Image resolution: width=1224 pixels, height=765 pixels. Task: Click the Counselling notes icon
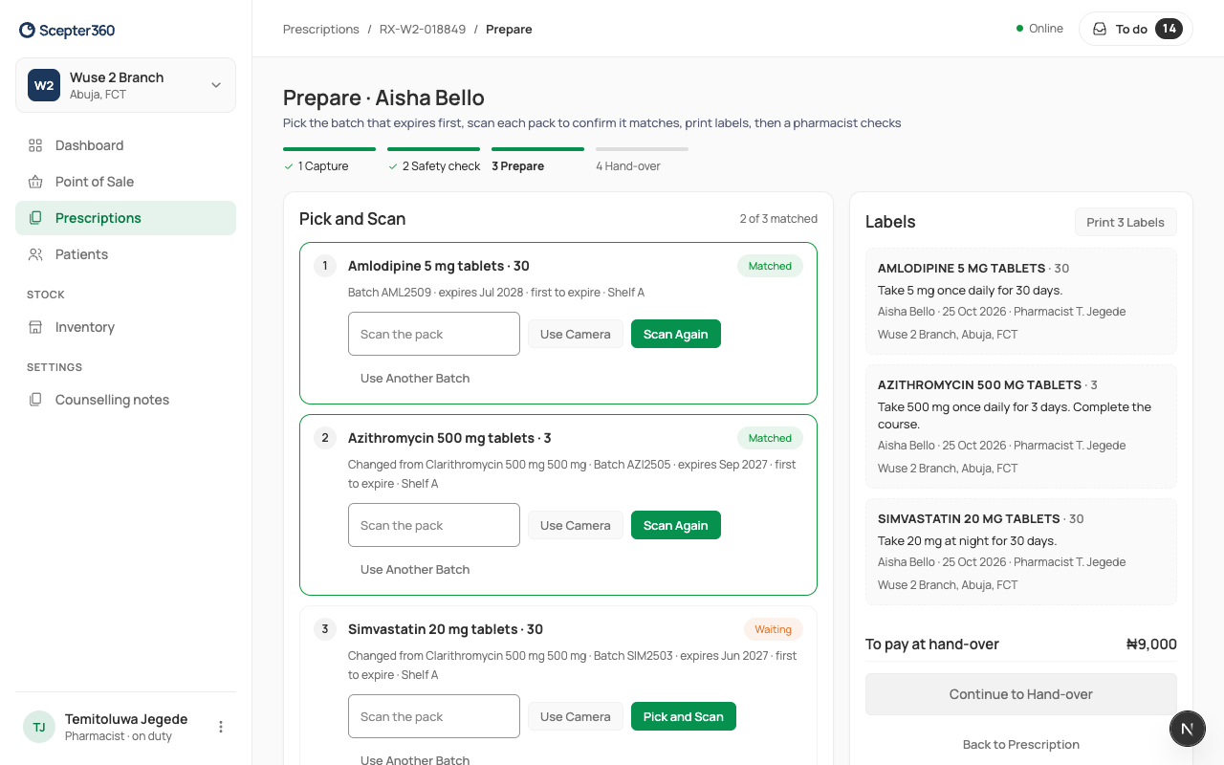coord(35,400)
